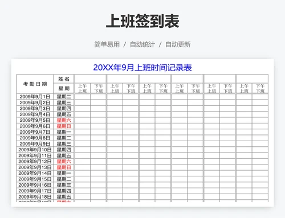Select the 考勤日期 header cell
Screen dimensions: 285x218
pos(35,84)
